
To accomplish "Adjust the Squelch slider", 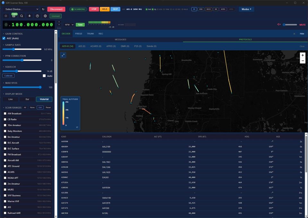I will [x=22, y=71].
